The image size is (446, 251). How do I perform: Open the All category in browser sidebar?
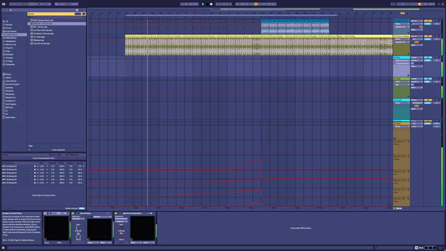point(7,22)
